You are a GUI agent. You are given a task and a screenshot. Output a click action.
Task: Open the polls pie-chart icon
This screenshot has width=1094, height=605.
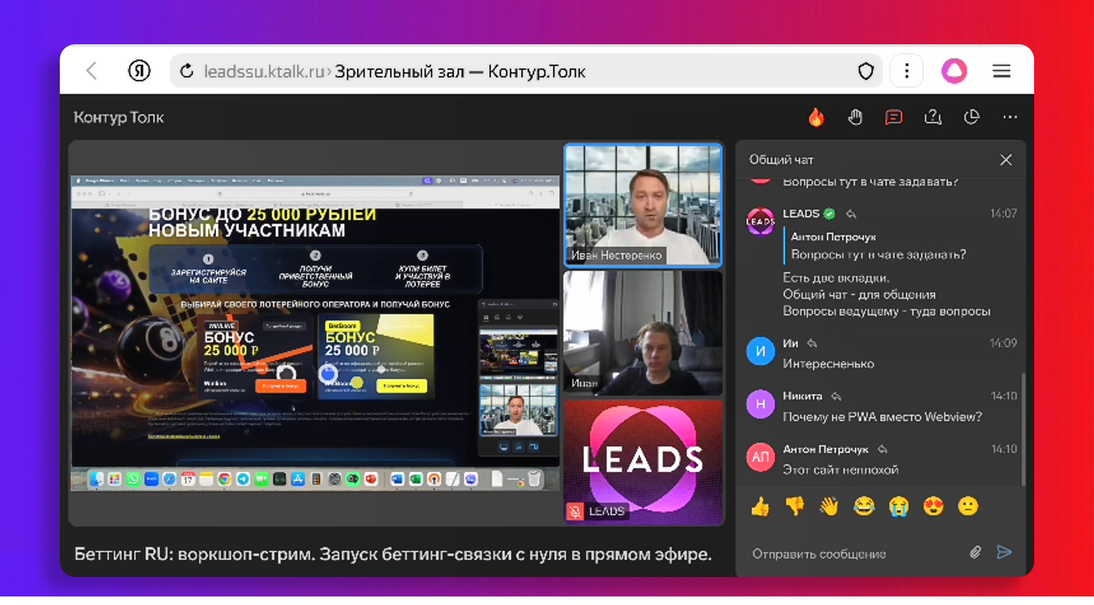click(x=971, y=117)
